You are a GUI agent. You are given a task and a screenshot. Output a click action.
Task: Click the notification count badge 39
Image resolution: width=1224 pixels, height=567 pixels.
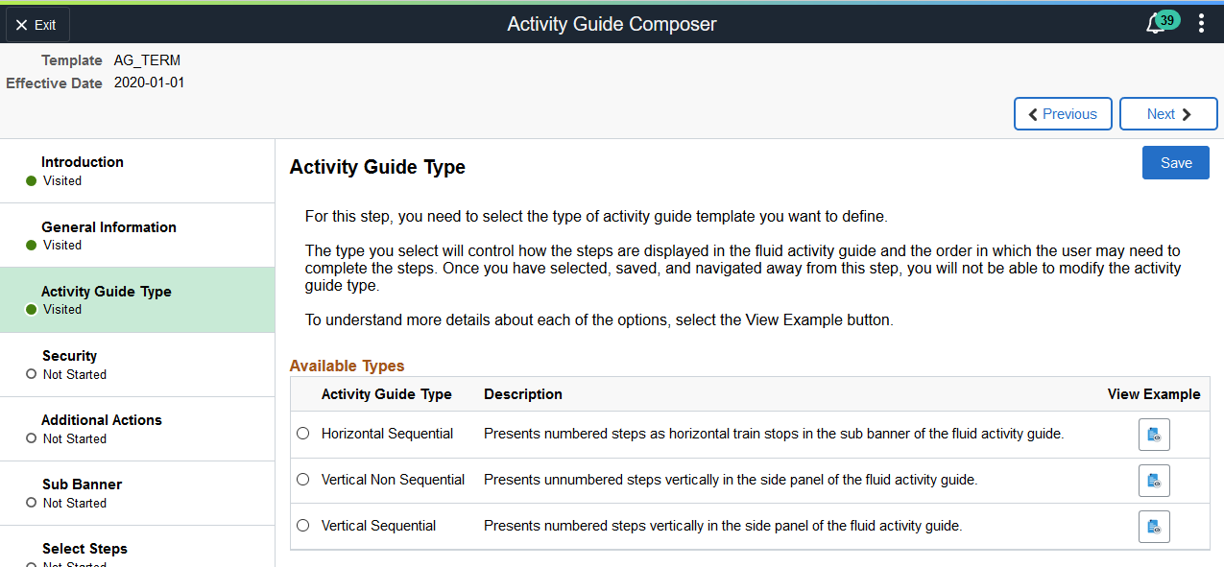(1167, 20)
